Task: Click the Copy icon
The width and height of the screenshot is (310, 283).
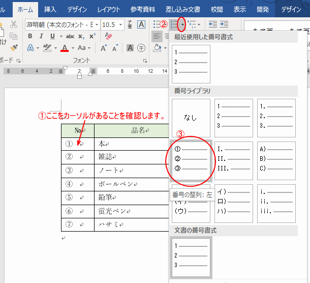Action: 13,36
